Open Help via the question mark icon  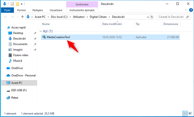191,10
